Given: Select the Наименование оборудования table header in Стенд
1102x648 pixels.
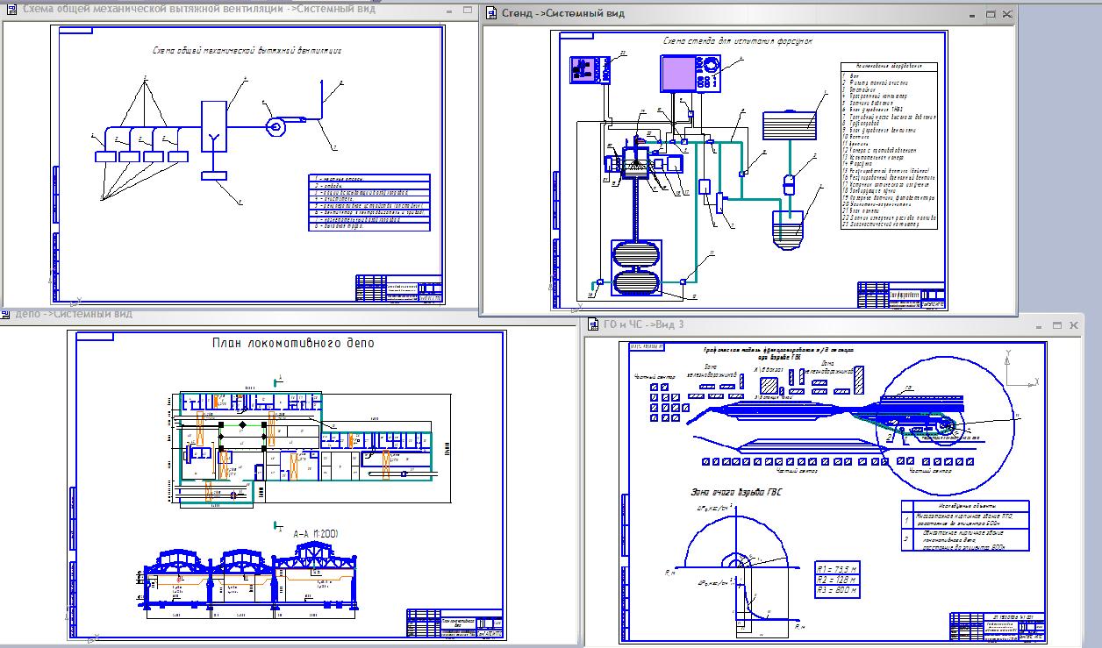Looking at the screenshot, I should point(888,67).
